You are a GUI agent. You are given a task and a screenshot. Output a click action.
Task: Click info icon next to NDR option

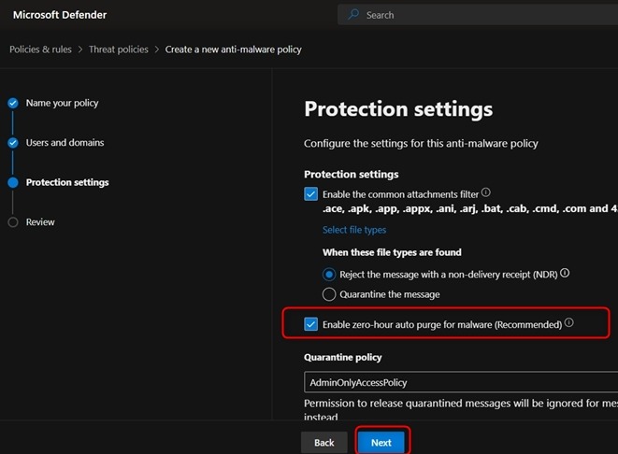565,274
